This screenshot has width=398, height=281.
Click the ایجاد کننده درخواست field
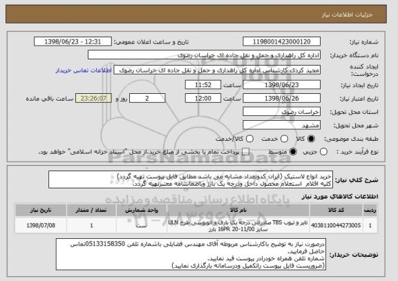[217, 70]
